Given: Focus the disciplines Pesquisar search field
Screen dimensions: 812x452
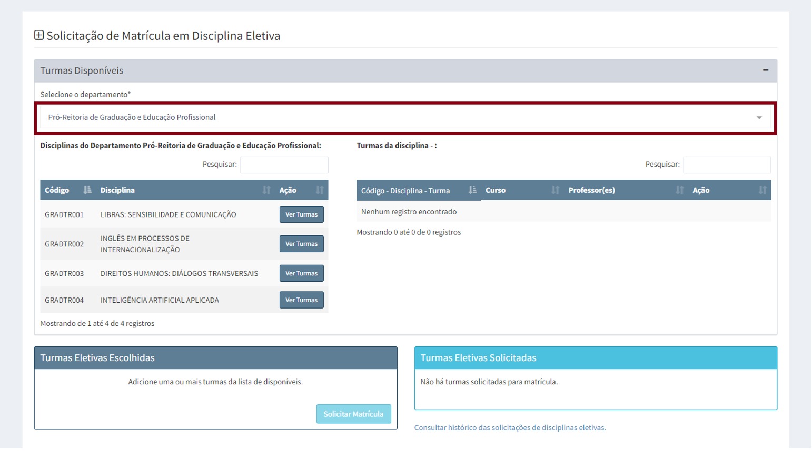Looking at the screenshot, I should [284, 165].
